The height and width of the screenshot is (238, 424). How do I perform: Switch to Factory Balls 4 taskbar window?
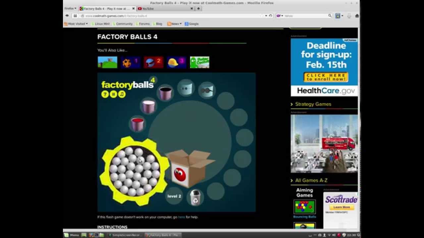[163, 235]
